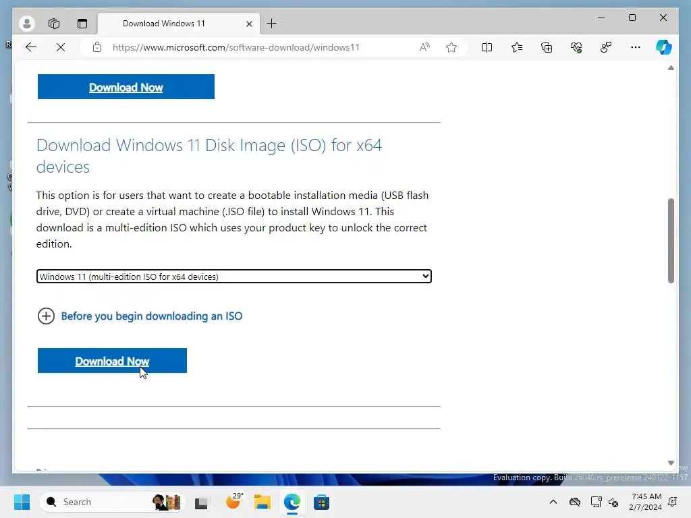Open the OneDrive tray icon
The image size is (691, 518).
pyautogui.click(x=575, y=502)
